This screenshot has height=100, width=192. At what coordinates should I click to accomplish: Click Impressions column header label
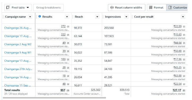coord(113,17)
